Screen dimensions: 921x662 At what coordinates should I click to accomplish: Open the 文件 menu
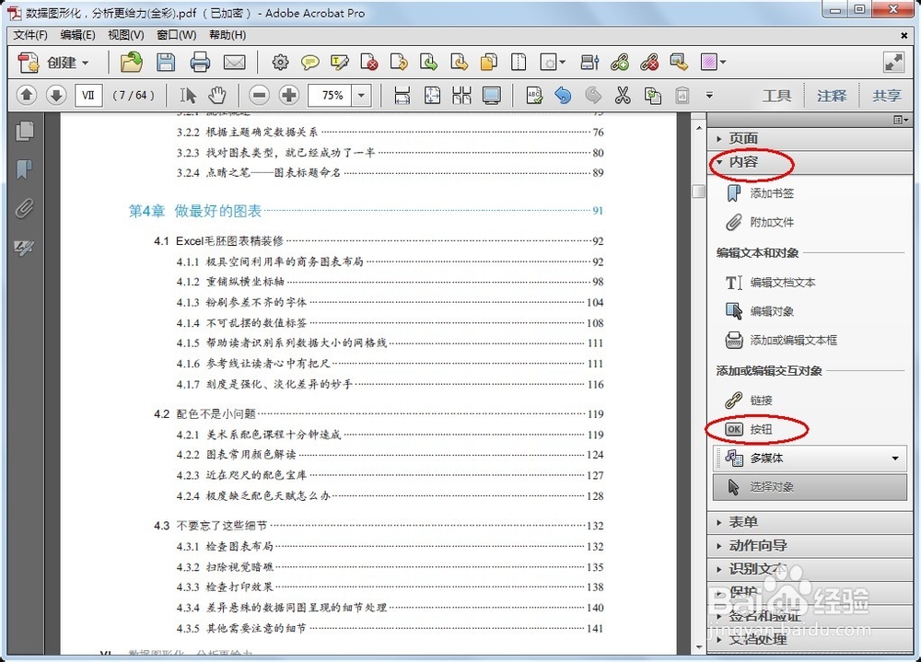[x=29, y=35]
